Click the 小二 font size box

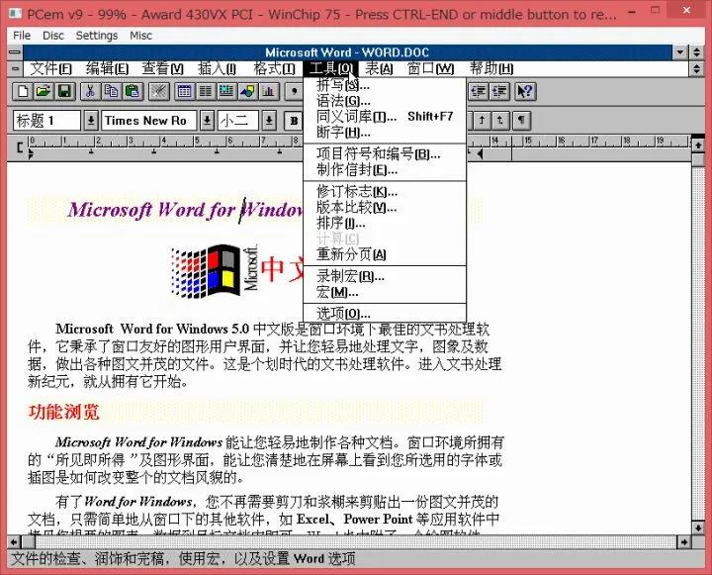238,121
